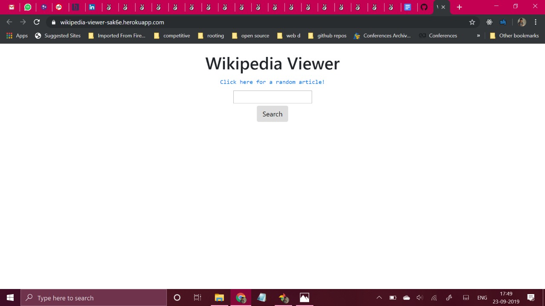The height and width of the screenshot is (306, 545).
Task: Open 'Imported From Fire...' bookmark folder
Action: tap(117, 36)
